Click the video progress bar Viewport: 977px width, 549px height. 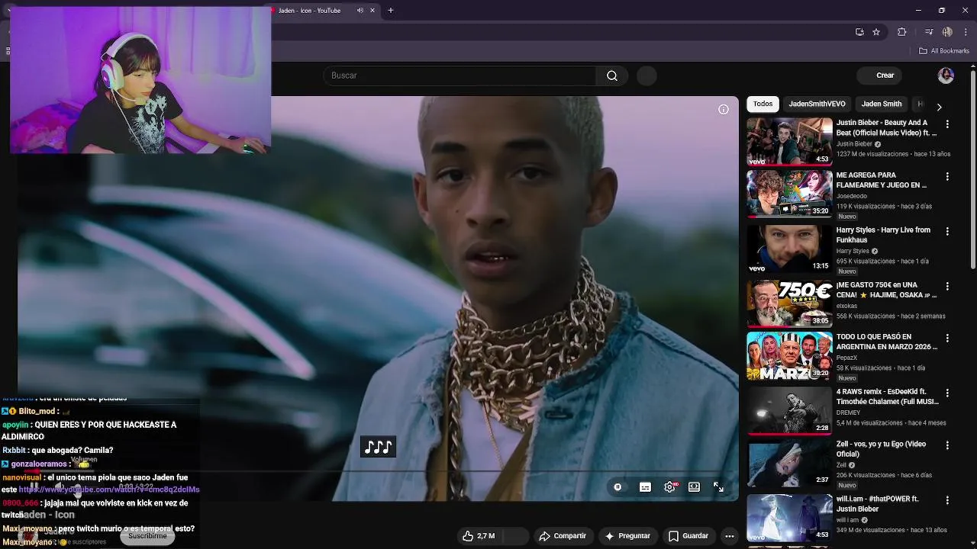click(x=378, y=470)
